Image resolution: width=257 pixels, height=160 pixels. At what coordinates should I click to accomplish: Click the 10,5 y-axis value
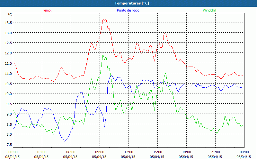click(x=8, y=84)
